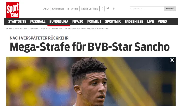Select the FUSSBALL navigation item
The image size is (185, 106).
38,21
